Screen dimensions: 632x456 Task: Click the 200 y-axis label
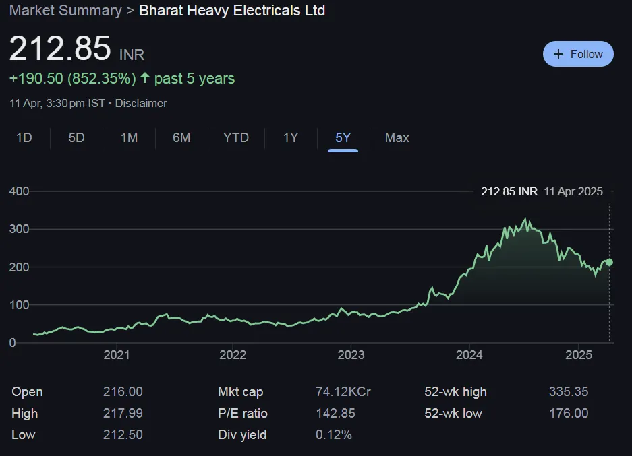(20, 267)
